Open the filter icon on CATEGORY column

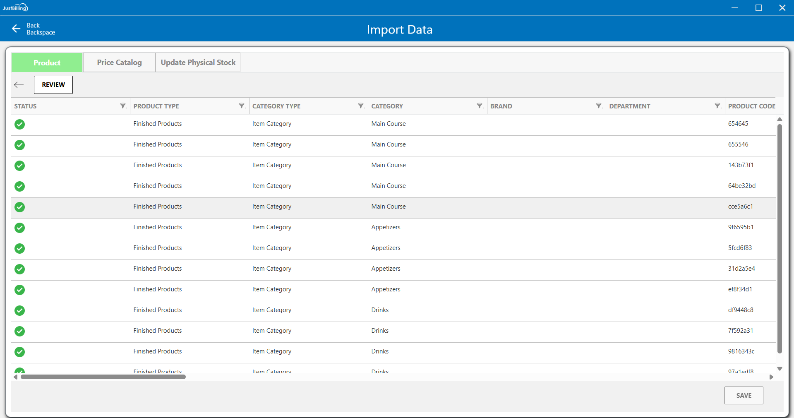pyautogui.click(x=480, y=106)
